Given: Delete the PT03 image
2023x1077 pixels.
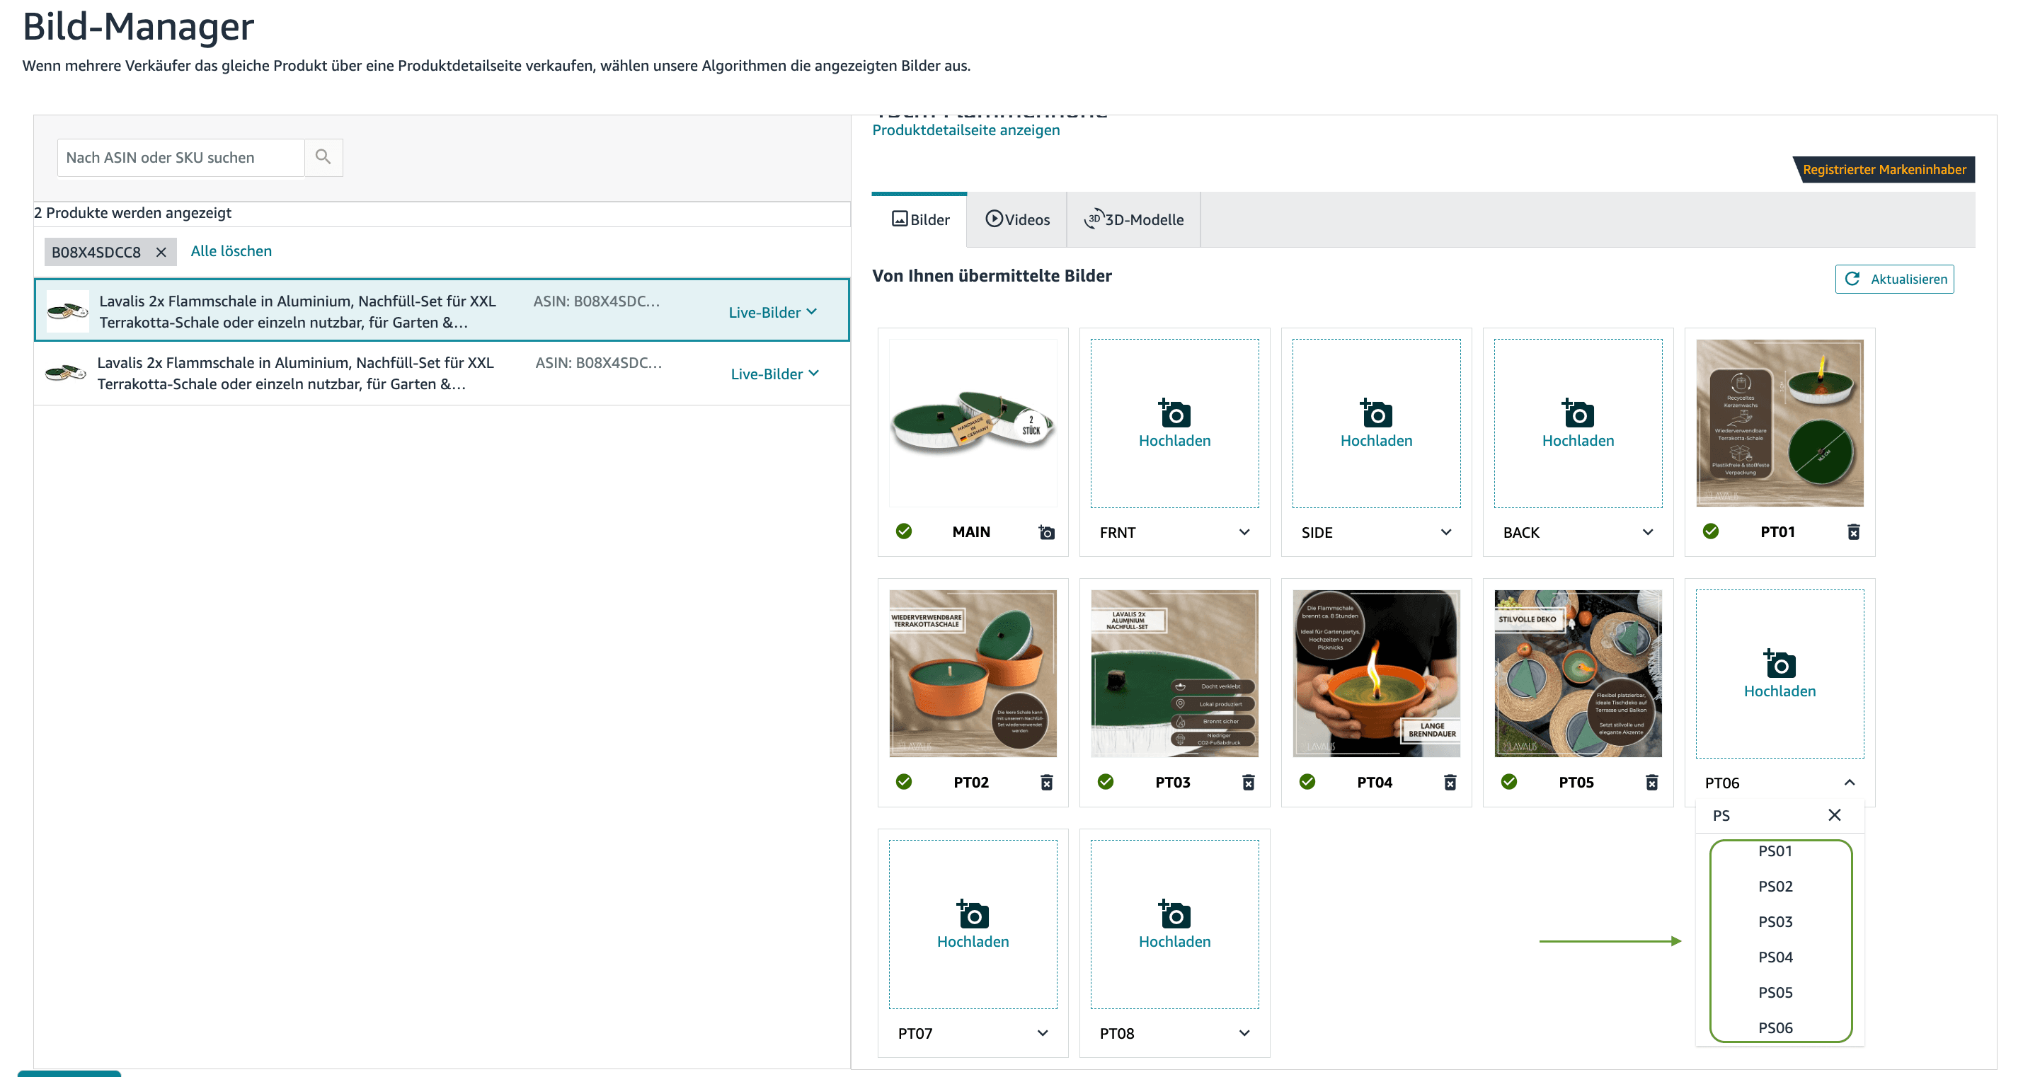Looking at the screenshot, I should 1248,783.
